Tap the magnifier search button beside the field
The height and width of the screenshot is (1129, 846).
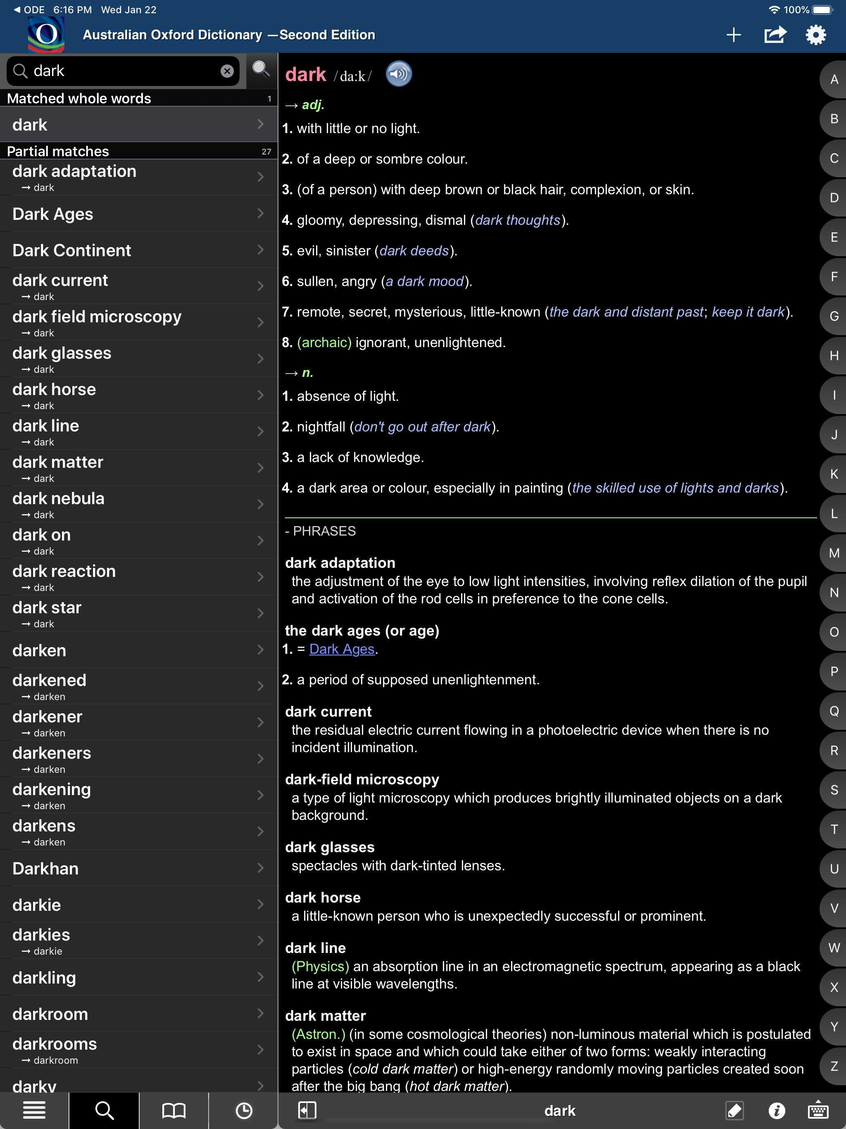click(261, 70)
